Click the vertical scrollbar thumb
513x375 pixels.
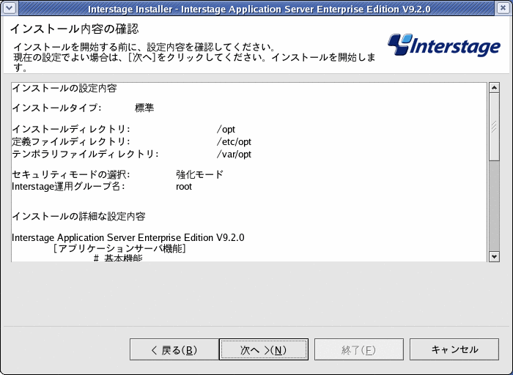[x=494, y=127]
